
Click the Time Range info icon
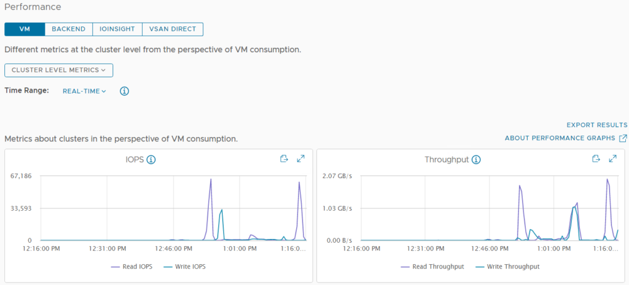click(x=124, y=91)
